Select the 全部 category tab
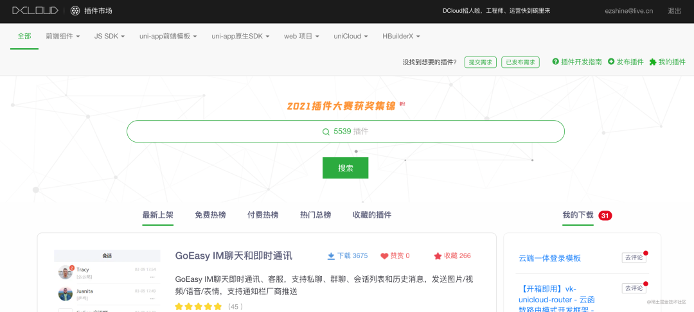 [24, 36]
